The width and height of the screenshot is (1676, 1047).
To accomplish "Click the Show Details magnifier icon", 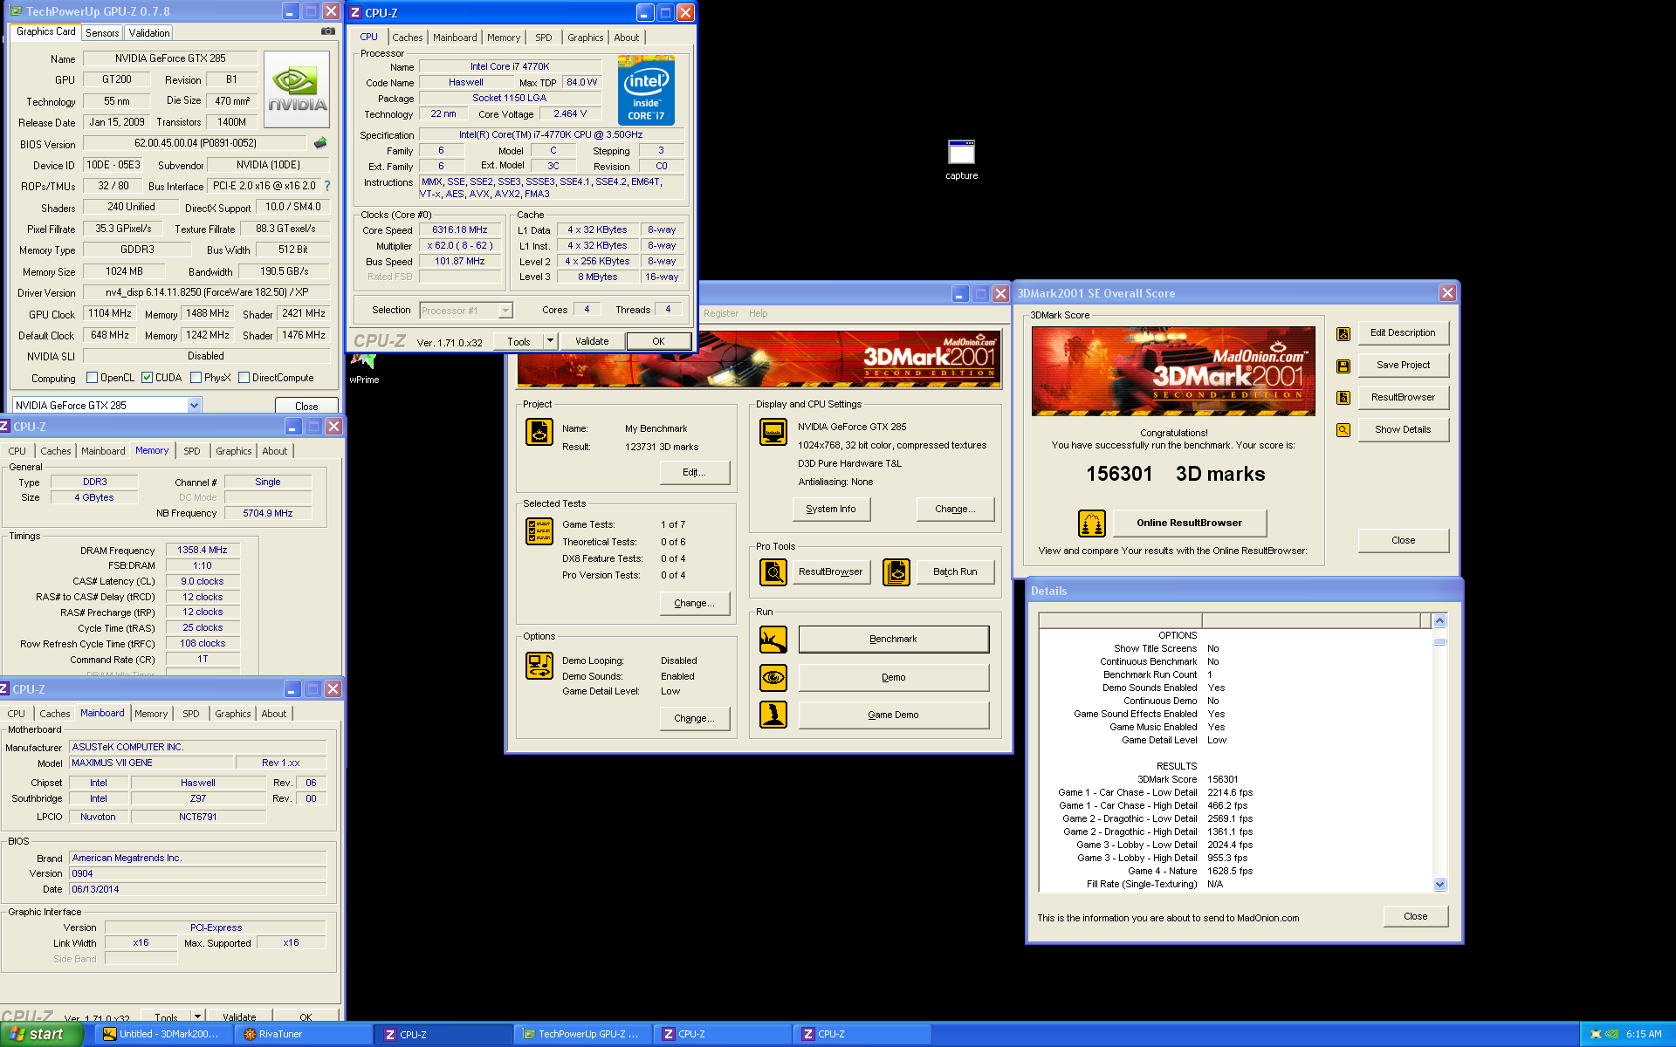I will tap(1343, 430).
